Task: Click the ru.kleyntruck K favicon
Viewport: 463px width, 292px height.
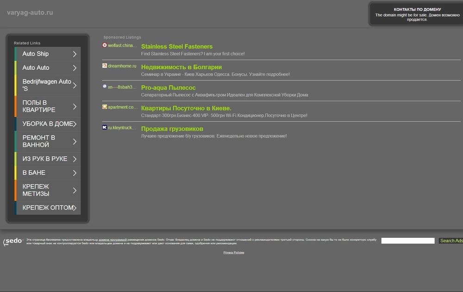Action: (x=105, y=127)
